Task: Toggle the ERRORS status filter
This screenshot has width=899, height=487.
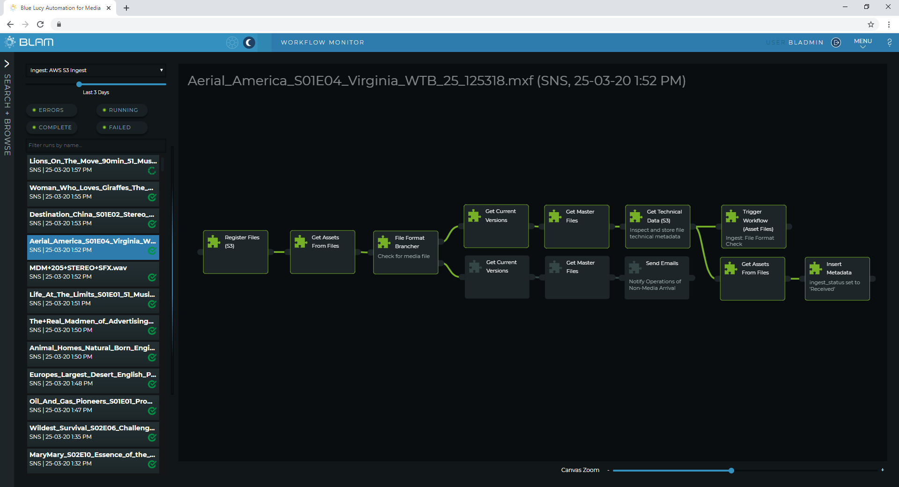Action: [51, 110]
